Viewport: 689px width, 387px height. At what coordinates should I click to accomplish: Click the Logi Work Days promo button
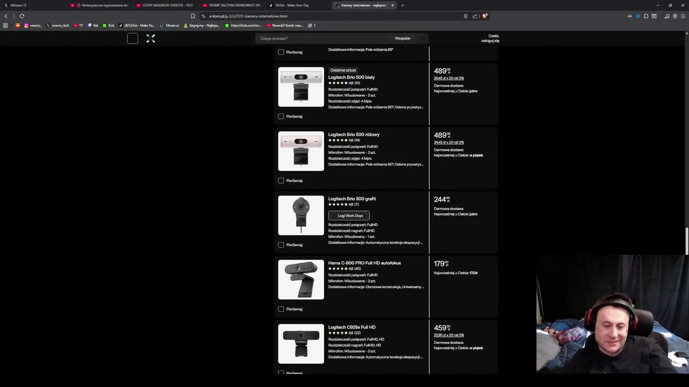click(349, 216)
